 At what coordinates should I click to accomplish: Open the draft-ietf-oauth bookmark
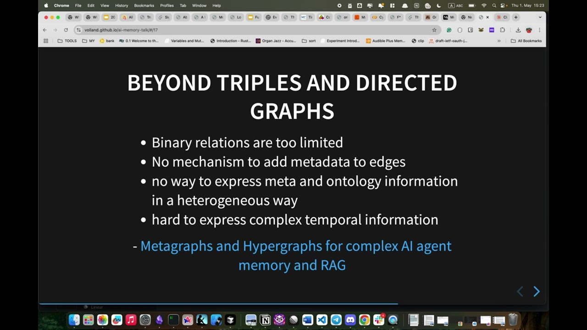[448, 41]
